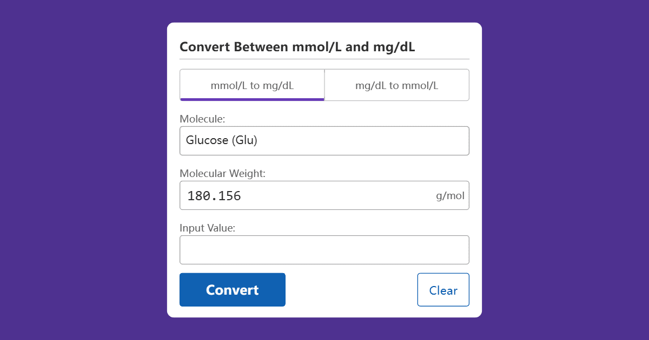649x340 pixels.
Task: Click the Input Value: label
Action: pos(208,228)
